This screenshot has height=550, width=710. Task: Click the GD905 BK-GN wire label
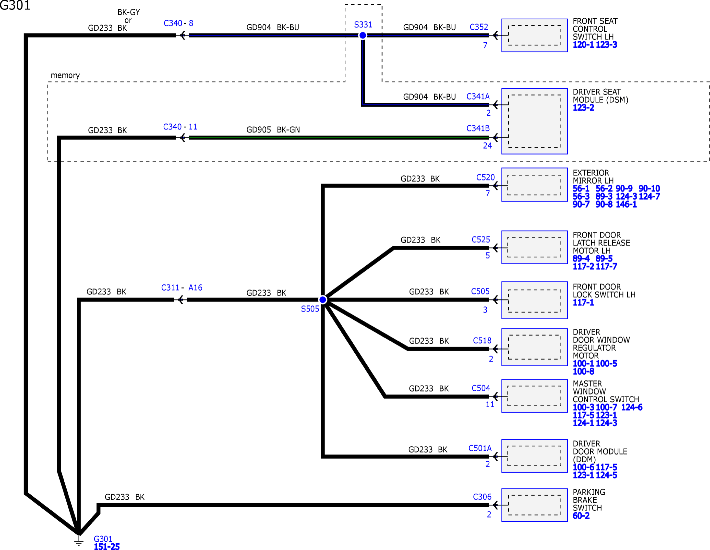click(273, 130)
